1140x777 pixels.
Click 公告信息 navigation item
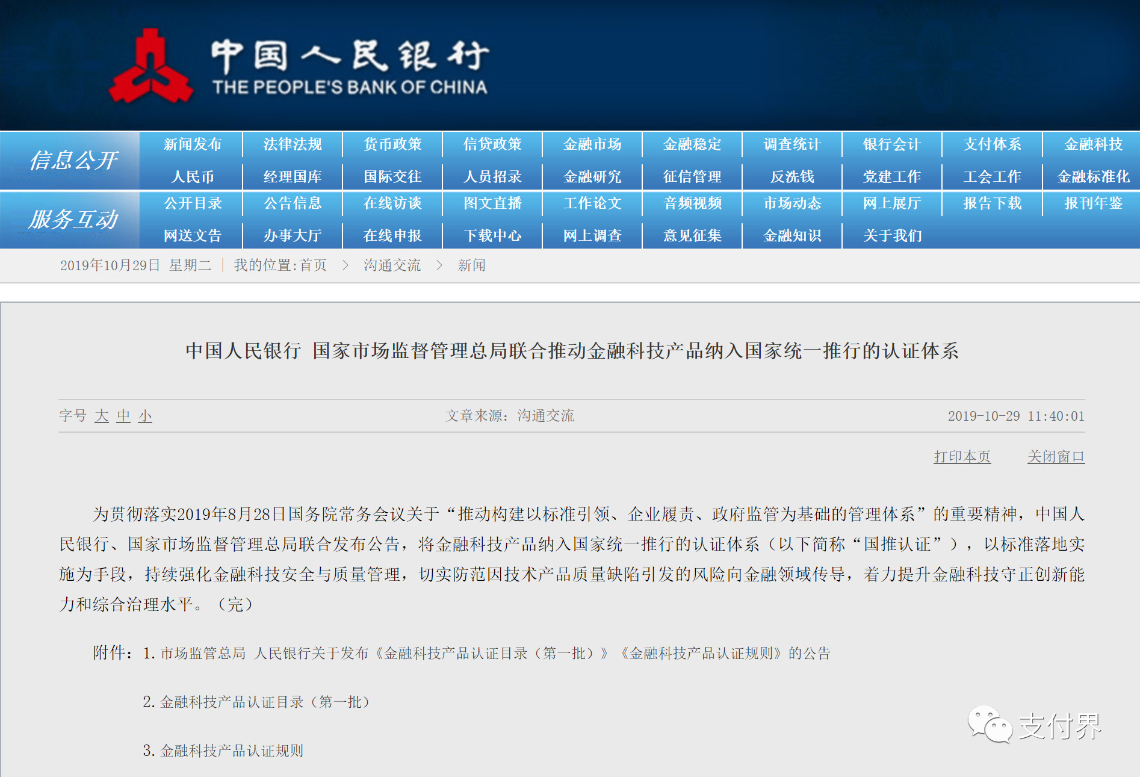coord(293,203)
